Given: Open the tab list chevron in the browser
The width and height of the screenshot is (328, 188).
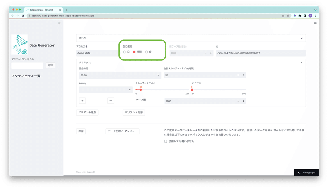Looking at the screenshot, I should tap(315, 10).
